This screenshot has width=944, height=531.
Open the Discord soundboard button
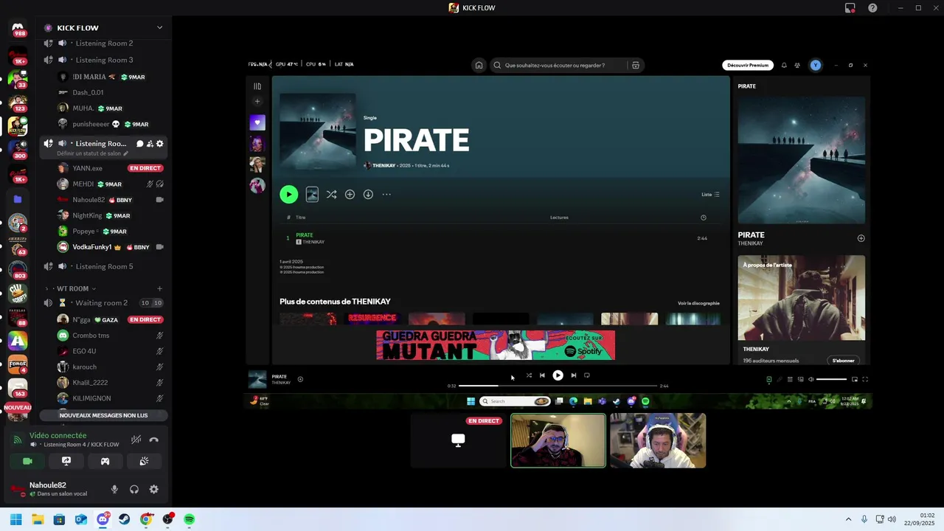click(x=144, y=461)
